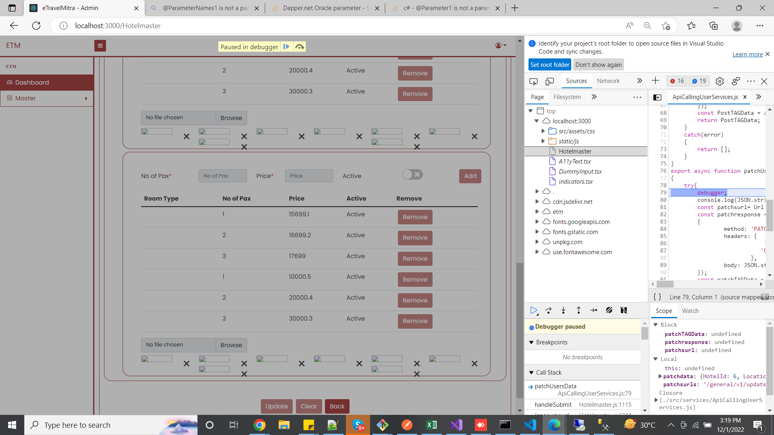Click the No of Pax input field

[x=223, y=176]
